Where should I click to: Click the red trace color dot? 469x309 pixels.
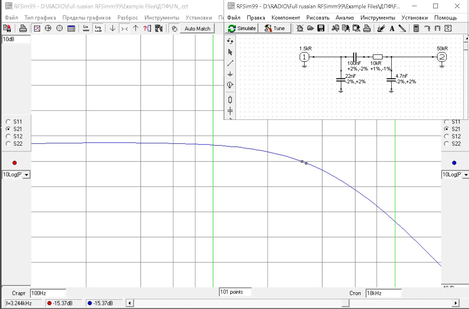coord(14,163)
